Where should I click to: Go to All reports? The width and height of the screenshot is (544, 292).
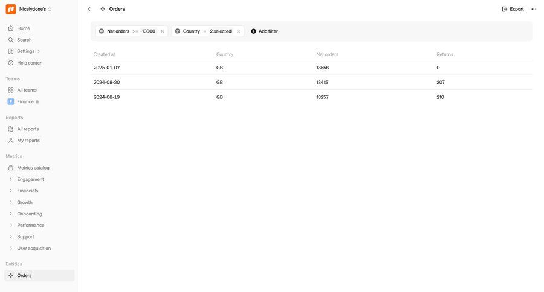(x=27, y=129)
